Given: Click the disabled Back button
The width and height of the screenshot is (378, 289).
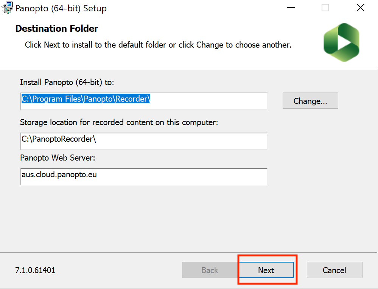Looking at the screenshot, I should coord(210,270).
